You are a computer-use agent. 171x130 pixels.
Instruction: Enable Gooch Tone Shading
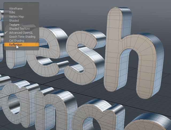pyautogui.click(x=21, y=37)
